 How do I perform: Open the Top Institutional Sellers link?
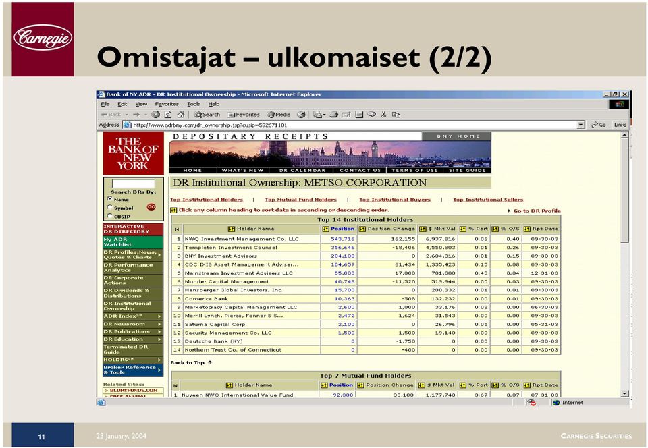(488, 200)
